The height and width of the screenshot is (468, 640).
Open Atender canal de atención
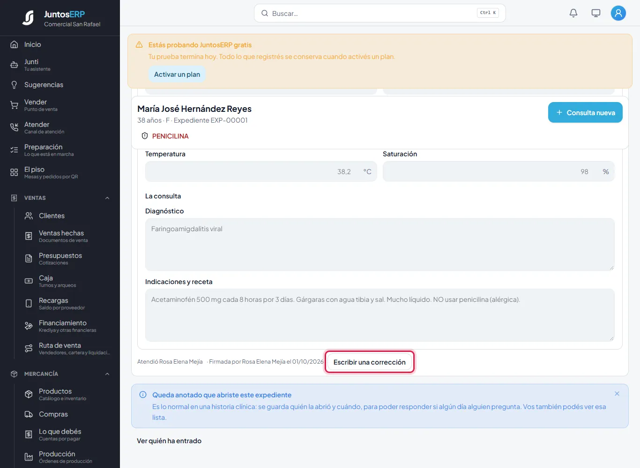coord(60,127)
